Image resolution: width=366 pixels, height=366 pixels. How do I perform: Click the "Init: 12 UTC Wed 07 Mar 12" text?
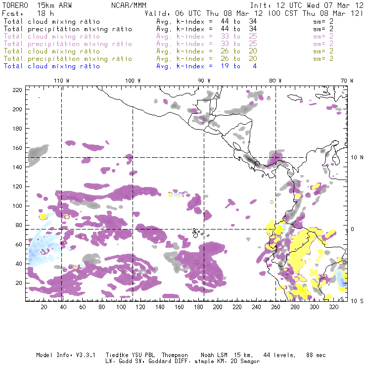click(x=307, y=5)
